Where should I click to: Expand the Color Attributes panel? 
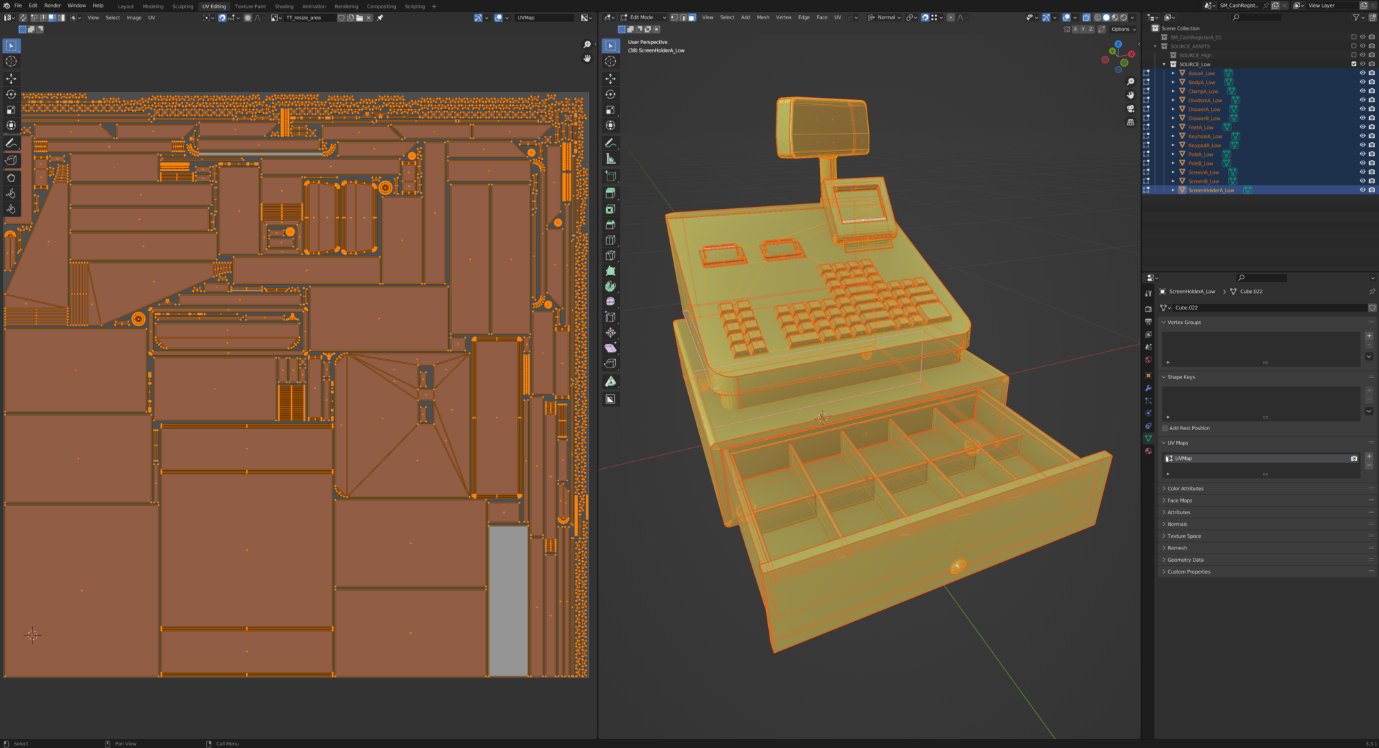tap(1185, 489)
